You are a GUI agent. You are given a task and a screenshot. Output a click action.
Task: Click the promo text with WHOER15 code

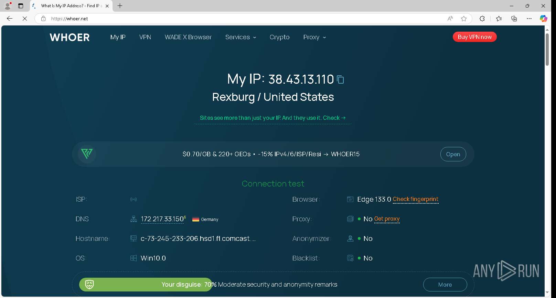click(x=271, y=154)
